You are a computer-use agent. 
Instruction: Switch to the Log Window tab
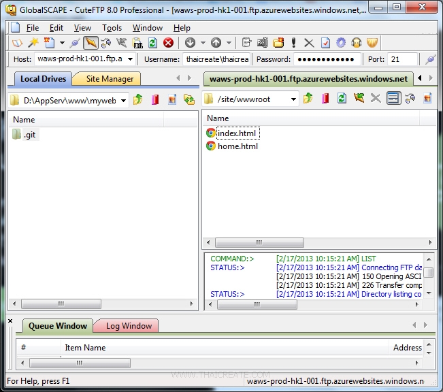click(129, 326)
